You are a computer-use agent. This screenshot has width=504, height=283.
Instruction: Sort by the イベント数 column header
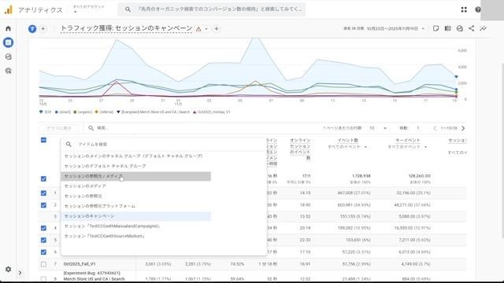[348, 140]
